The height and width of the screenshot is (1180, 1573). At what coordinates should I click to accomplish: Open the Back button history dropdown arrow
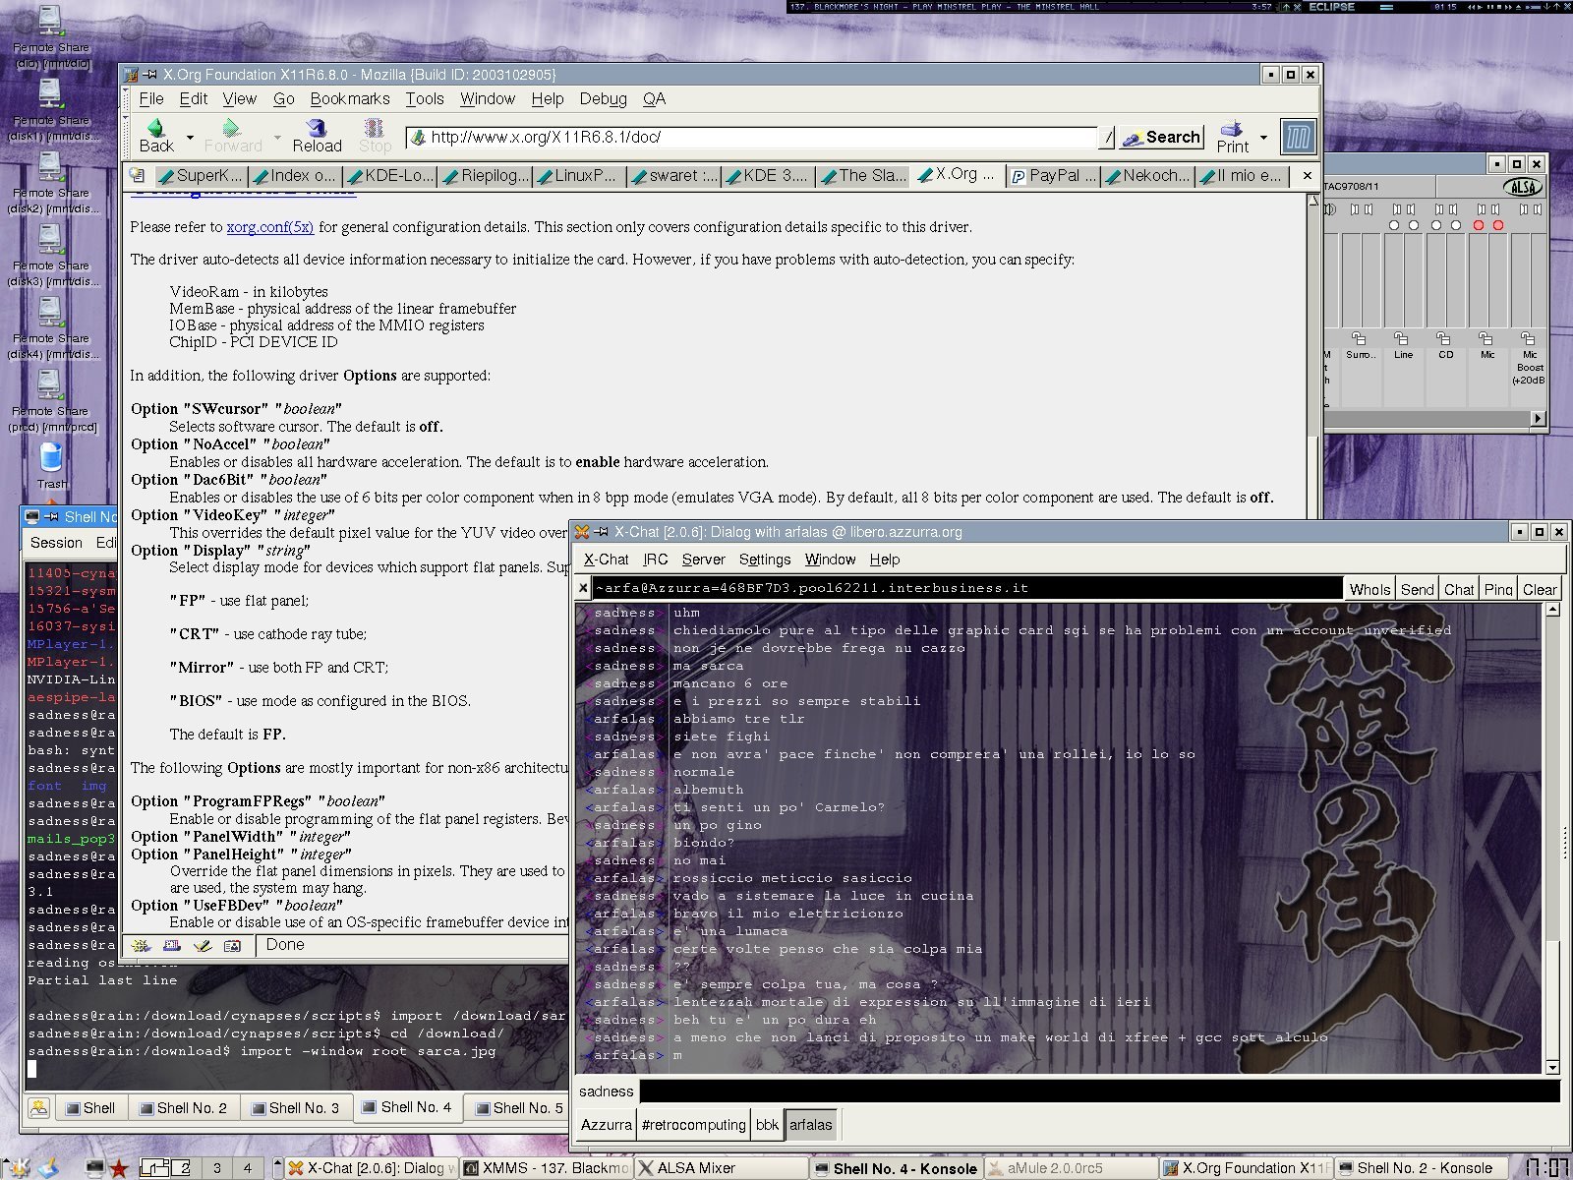tap(190, 137)
